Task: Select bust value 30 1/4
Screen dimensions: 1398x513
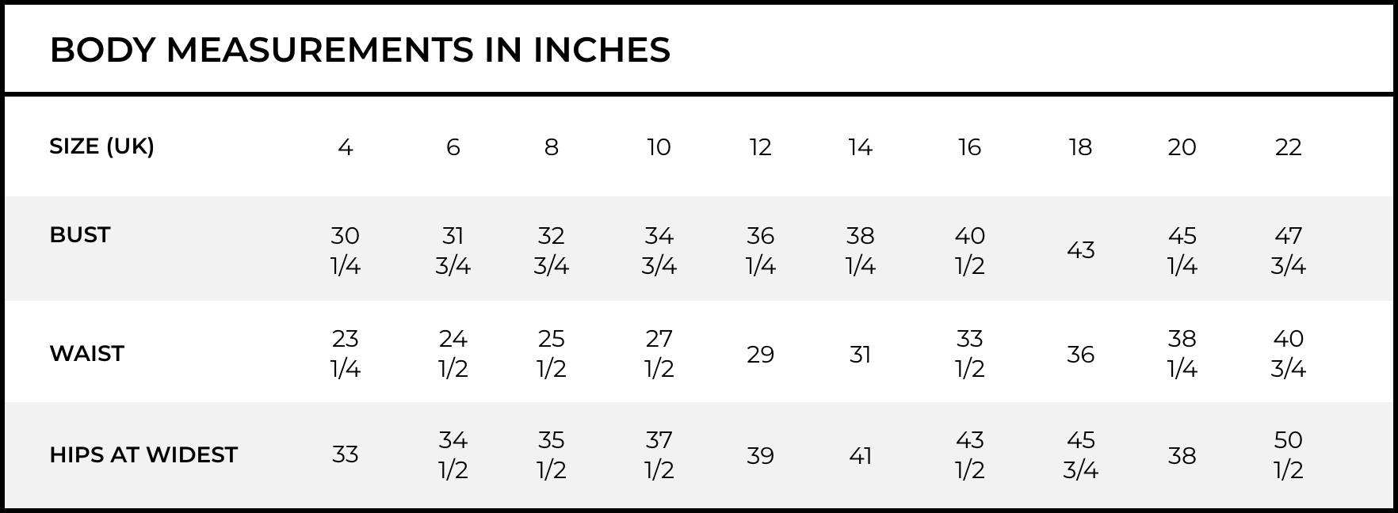Action: pos(346,250)
